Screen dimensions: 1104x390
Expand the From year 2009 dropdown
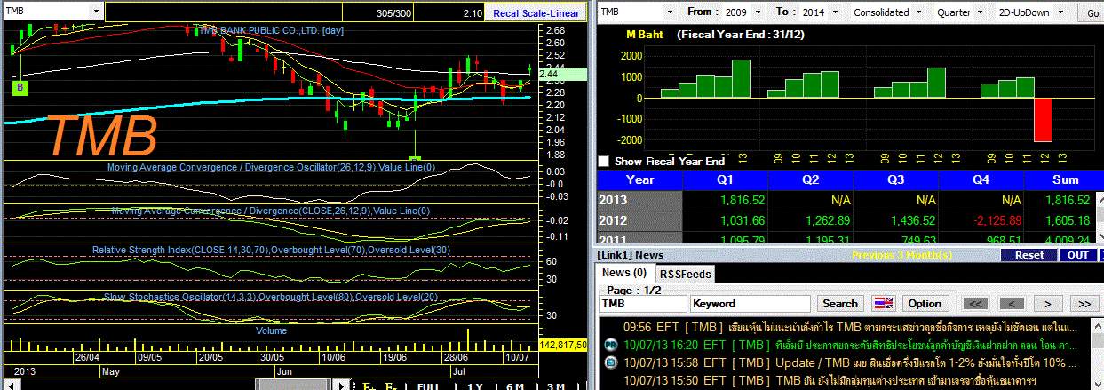click(756, 12)
